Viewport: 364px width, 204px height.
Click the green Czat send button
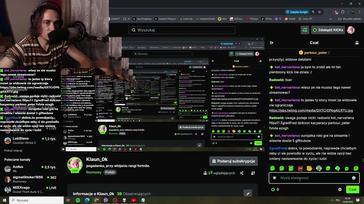point(353,190)
